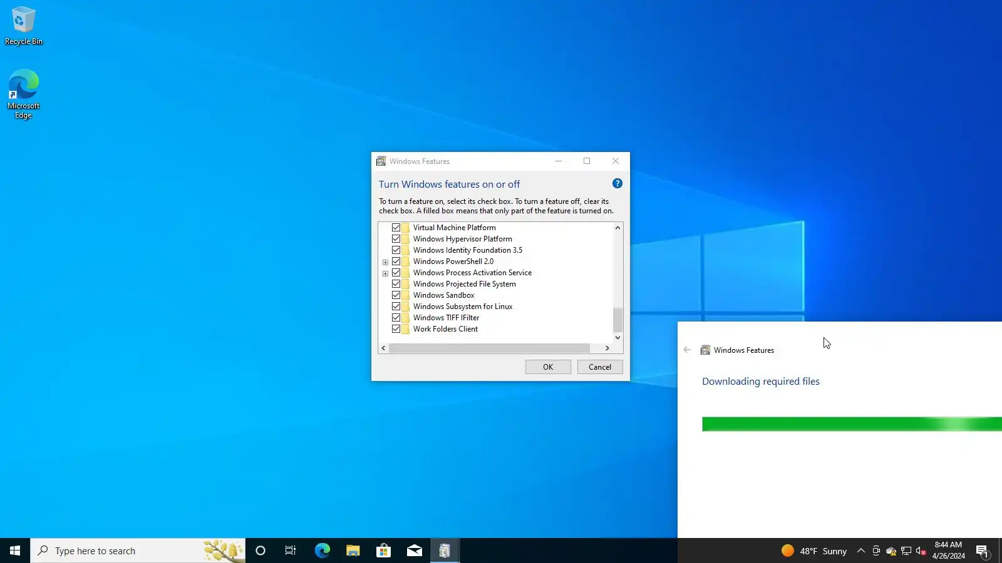
Task: Click the help question mark icon
Action: point(617,183)
